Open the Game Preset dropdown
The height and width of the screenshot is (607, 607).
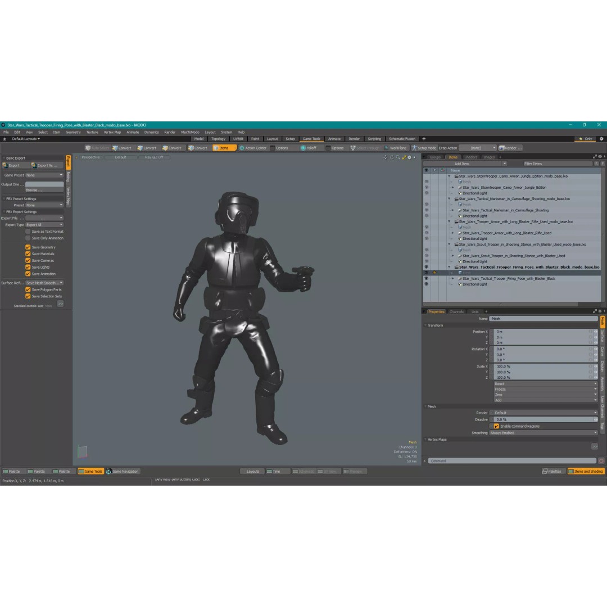tap(44, 175)
